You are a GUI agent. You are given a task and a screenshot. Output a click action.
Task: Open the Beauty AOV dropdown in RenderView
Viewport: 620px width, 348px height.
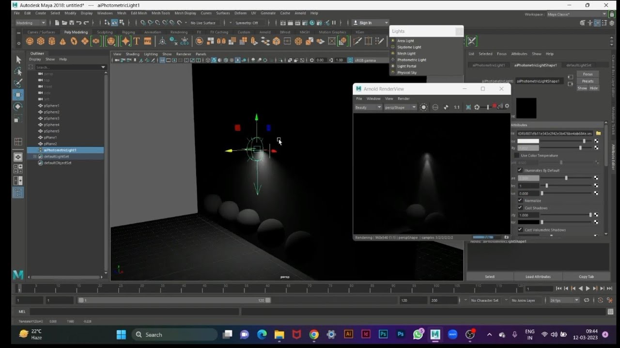pos(368,107)
